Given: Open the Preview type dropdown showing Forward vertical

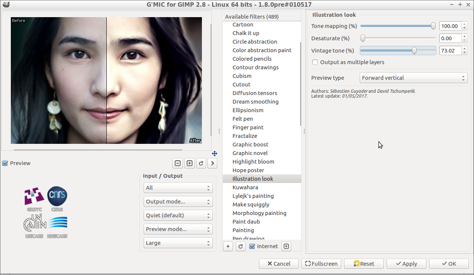Looking at the screenshot, I should pos(414,78).
